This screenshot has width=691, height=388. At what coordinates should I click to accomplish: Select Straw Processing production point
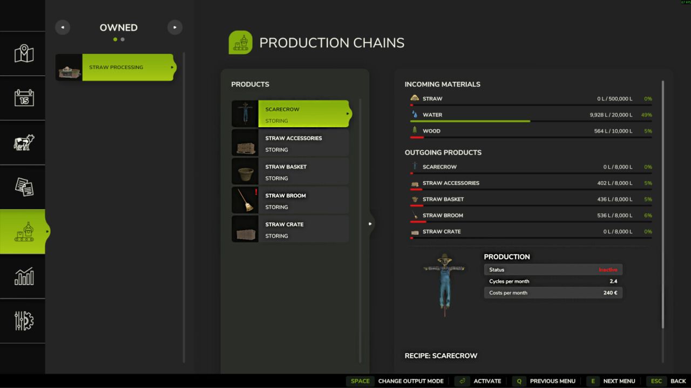pyautogui.click(x=116, y=67)
